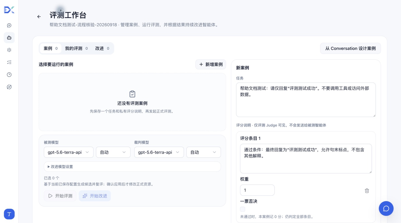Click the 评分条目 1 condition text area

(x=306, y=159)
